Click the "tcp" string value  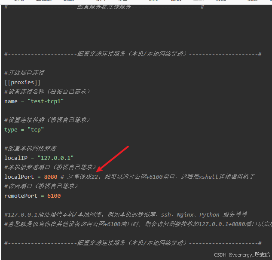click(x=36, y=130)
